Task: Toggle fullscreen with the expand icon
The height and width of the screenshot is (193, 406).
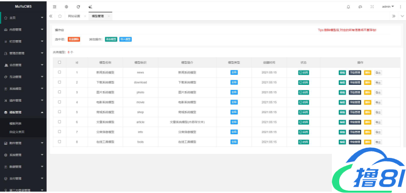Action: point(372,7)
